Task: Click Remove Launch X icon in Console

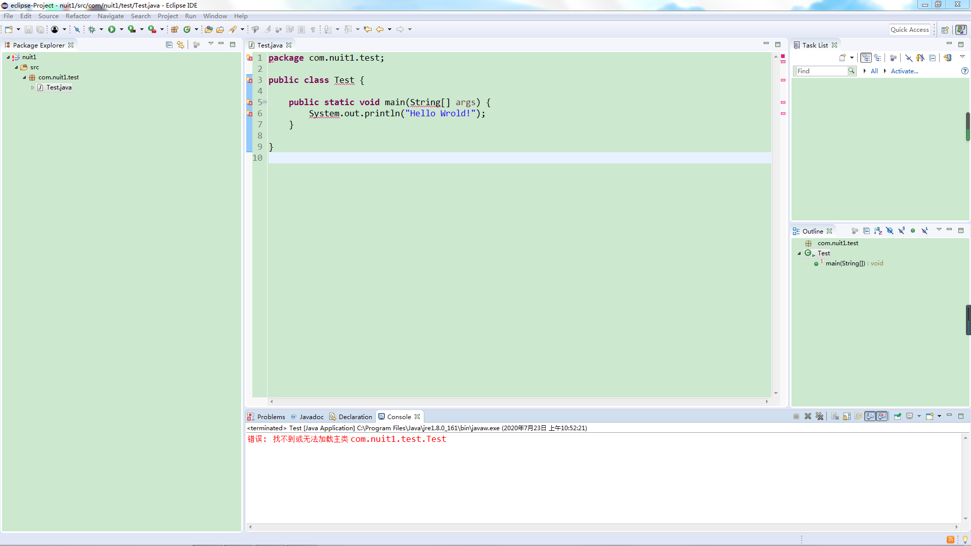Action: point(808,417)
